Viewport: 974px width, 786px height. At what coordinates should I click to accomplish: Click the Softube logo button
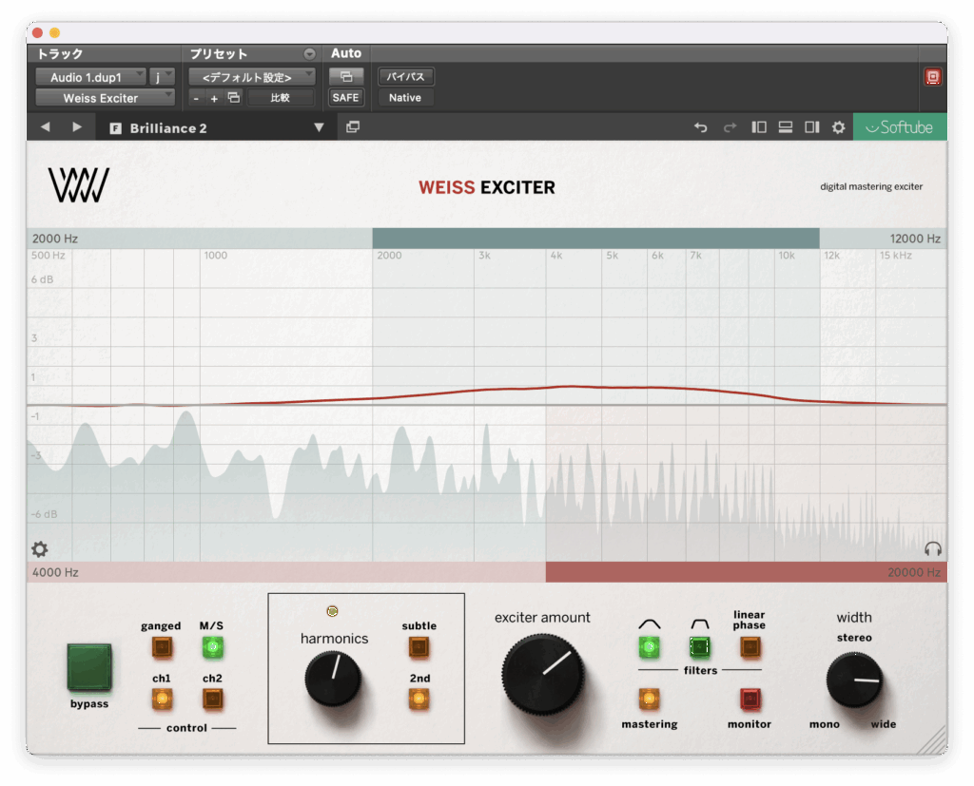pos(900,127)
